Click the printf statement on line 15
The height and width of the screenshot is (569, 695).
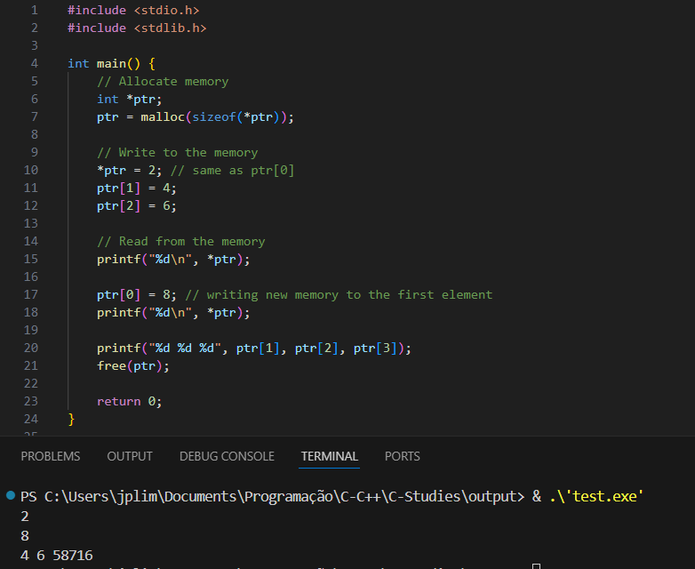coord(173,259)
